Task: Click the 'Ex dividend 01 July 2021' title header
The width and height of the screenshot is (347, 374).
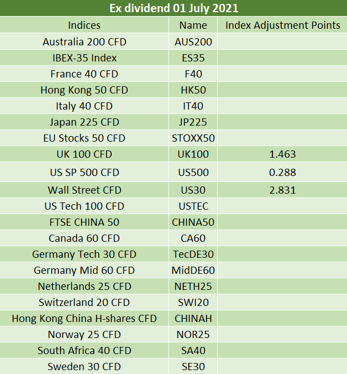Action: 173,8
